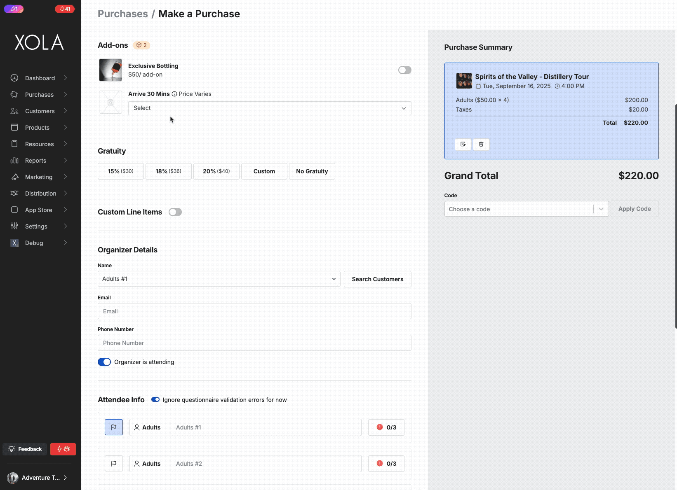This screenshot has height=490, width=677.
Task: Click the red lightning bug report button
Action: point(63,449)
